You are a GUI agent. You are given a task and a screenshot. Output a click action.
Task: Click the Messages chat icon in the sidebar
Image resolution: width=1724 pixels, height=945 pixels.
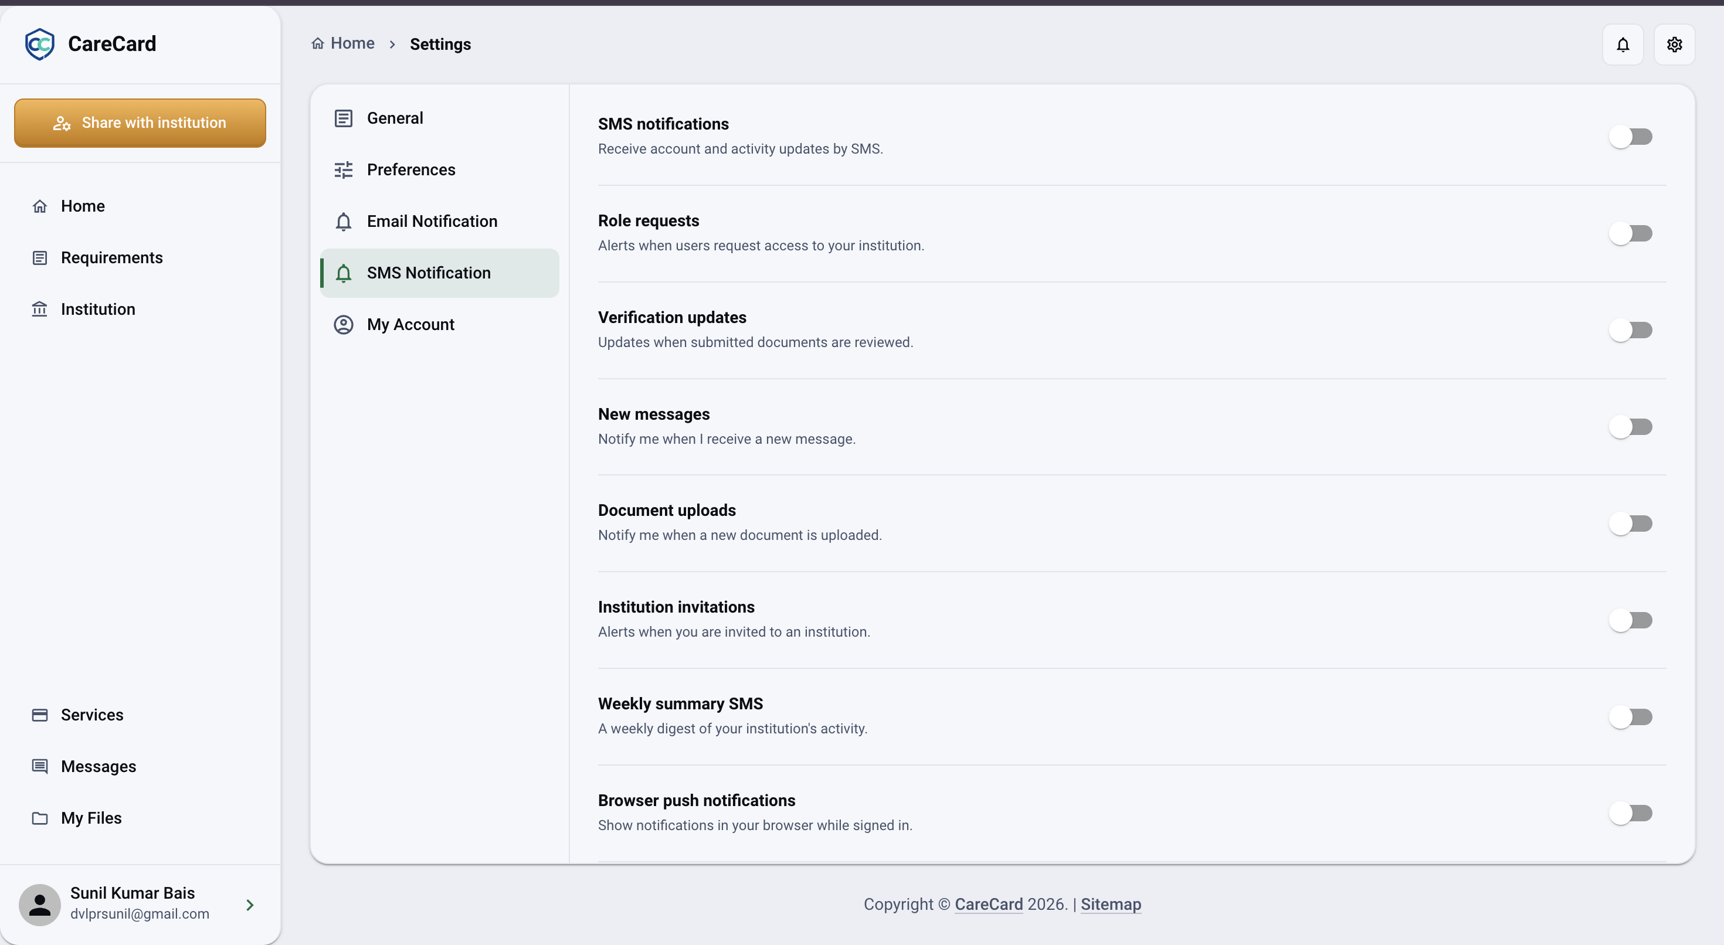39,766
